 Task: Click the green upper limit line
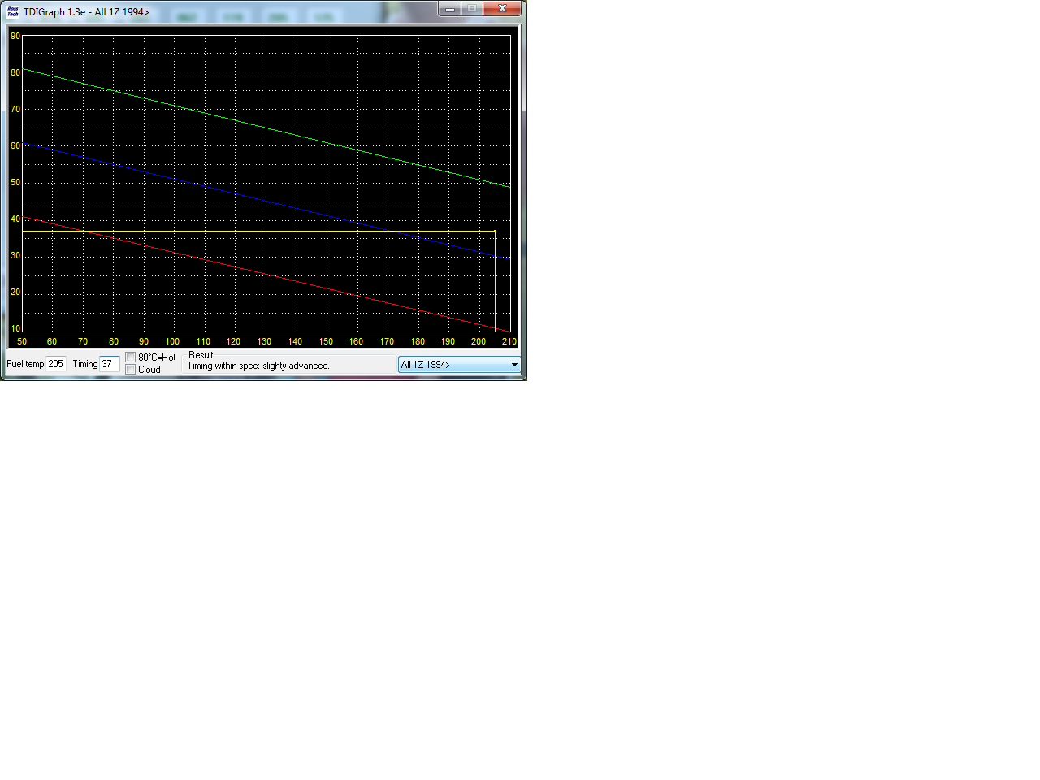coord(266,128)
